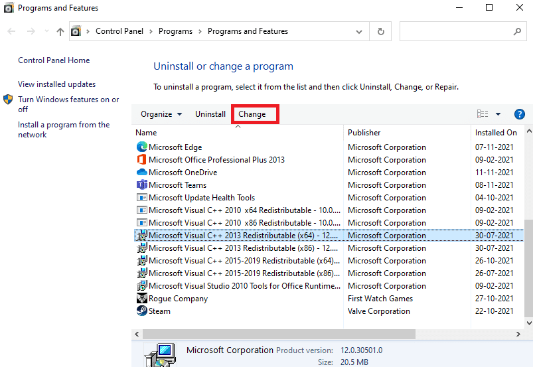Click the Microsoft Teams icon
The image size is (533, 367).
click(x=142, y=184)
